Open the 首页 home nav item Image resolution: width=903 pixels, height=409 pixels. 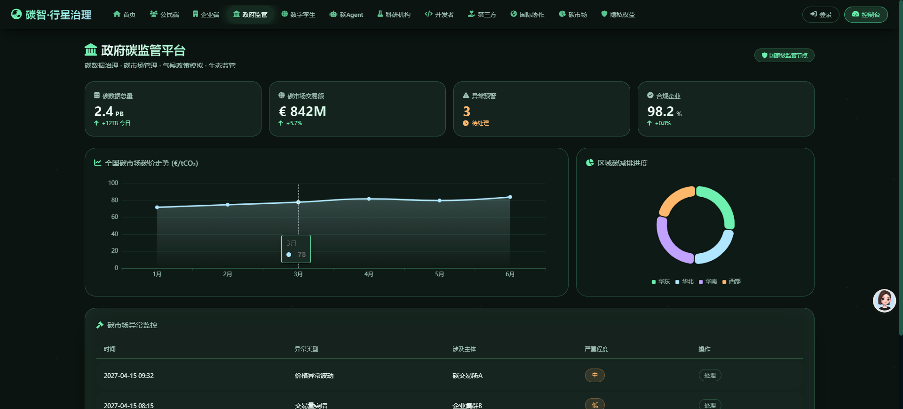pos(124,15)
